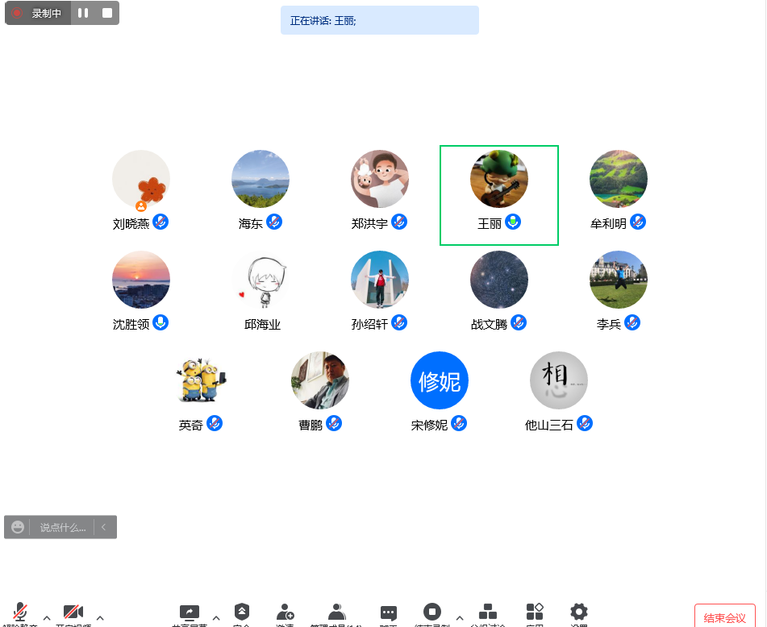Expand the arrow next to camera button
The height and width of the screenshot is (627, 767).
[x=100, y=618]
